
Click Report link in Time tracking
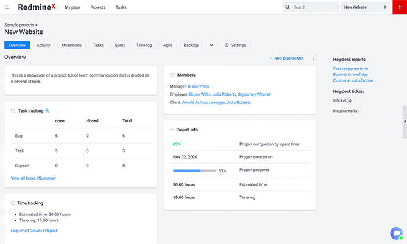[51, 231]
